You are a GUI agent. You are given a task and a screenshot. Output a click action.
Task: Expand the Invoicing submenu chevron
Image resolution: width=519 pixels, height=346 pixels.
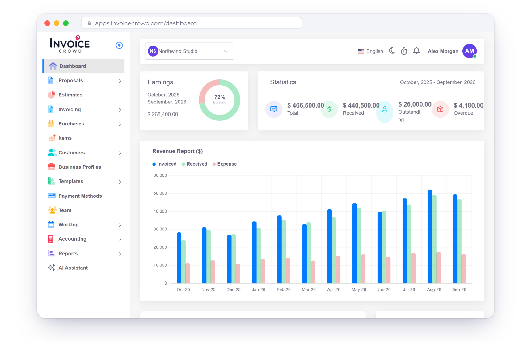[x=120, y=110]
